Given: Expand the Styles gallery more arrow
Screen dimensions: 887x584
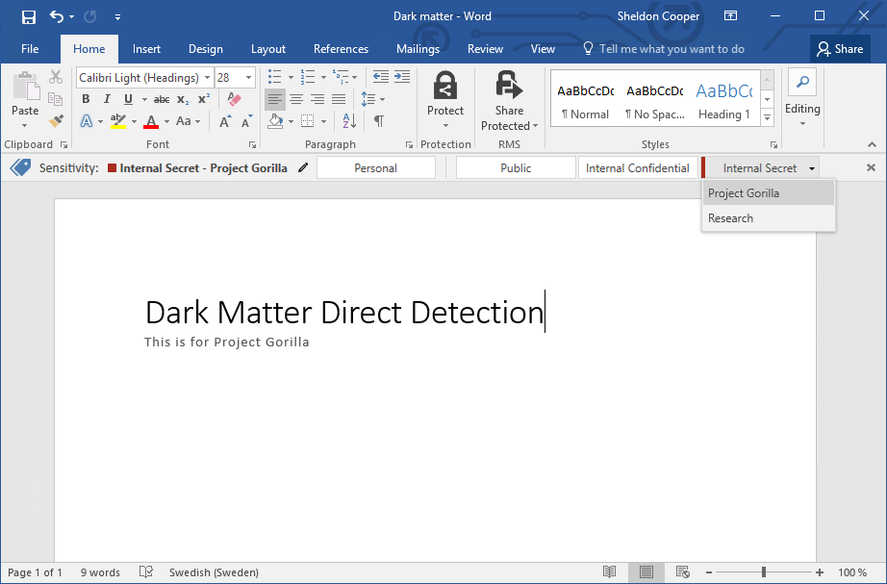Looking at the screenshot, I should pyautogui.click(x=767, y=117).
